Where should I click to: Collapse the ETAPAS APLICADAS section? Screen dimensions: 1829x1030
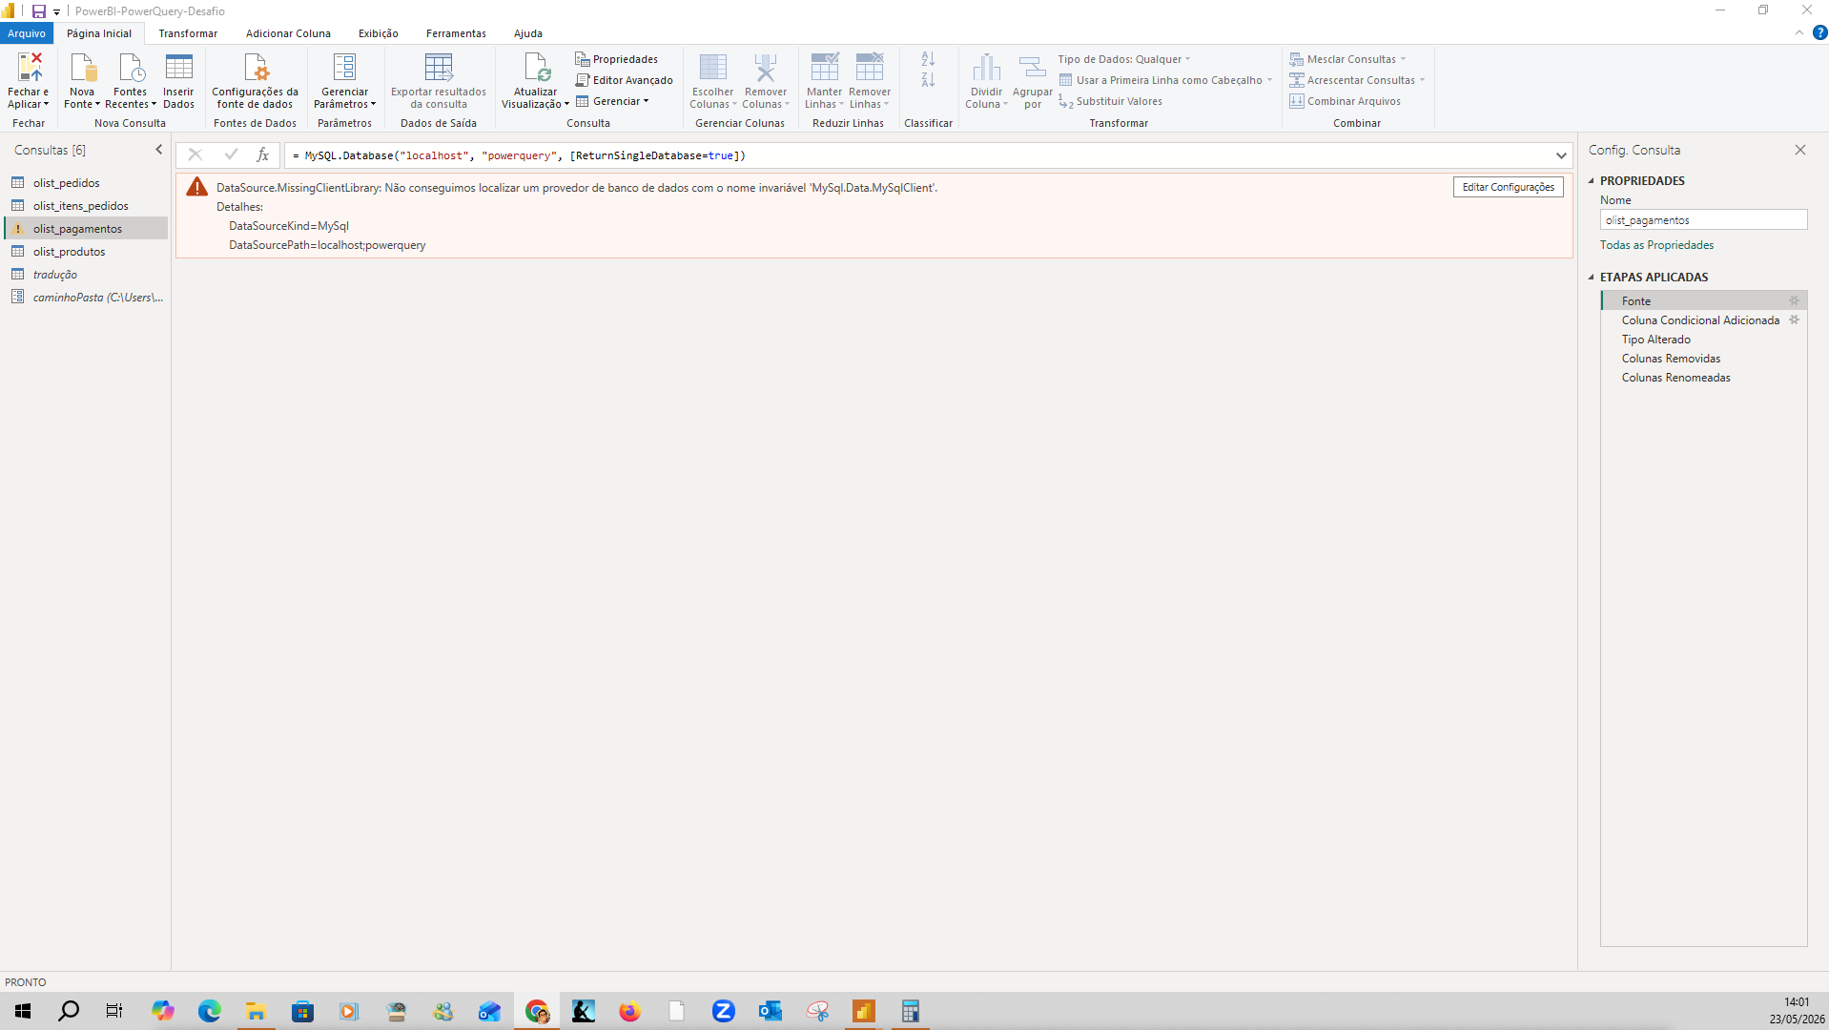(1591, 277)
